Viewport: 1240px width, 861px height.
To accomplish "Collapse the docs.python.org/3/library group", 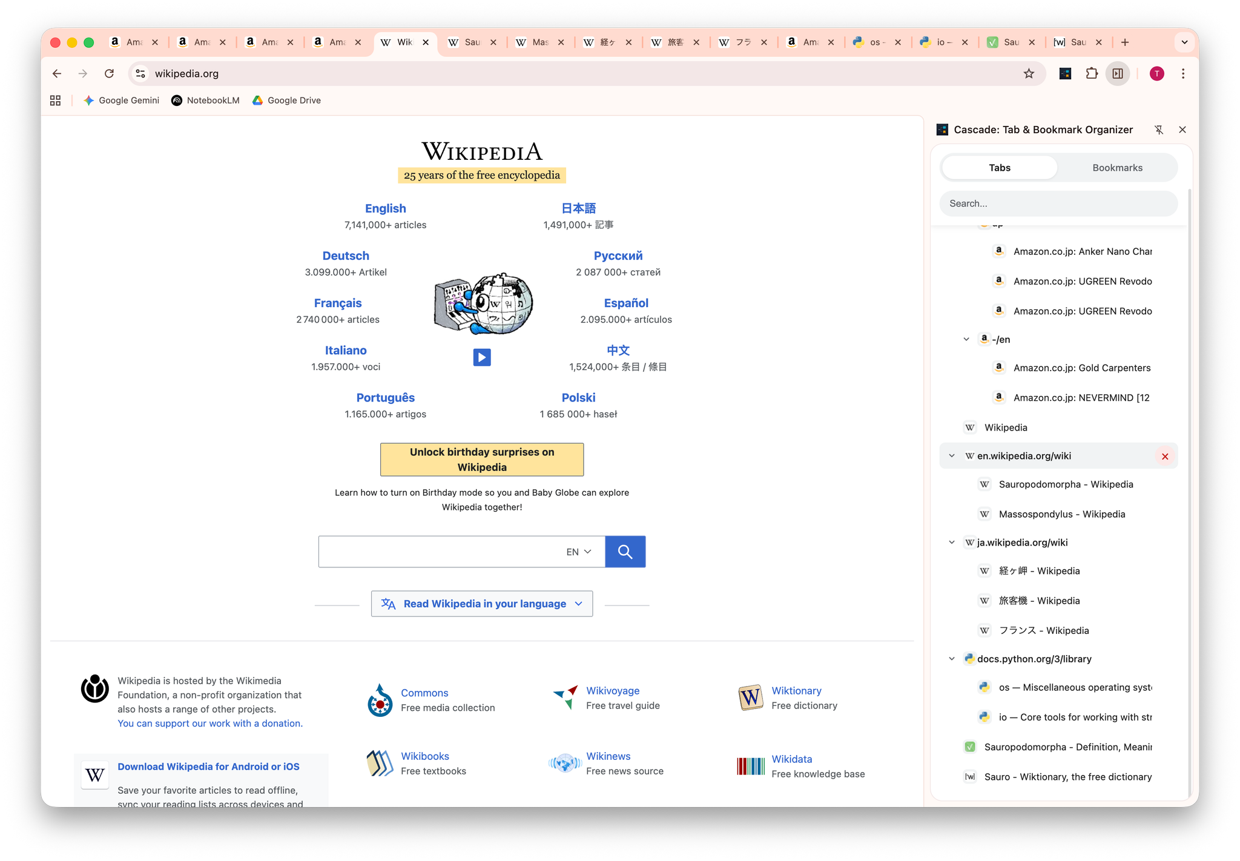I will tap(952, 659).
